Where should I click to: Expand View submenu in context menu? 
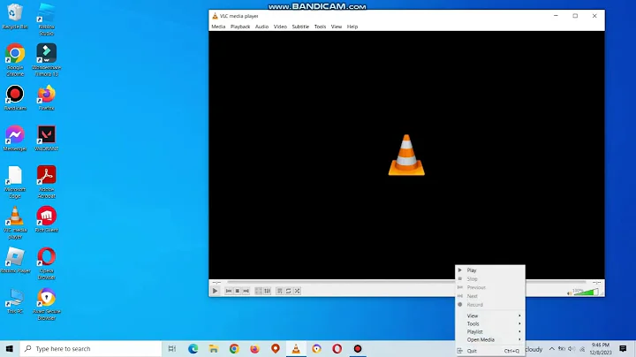click(x=490, y=315)
